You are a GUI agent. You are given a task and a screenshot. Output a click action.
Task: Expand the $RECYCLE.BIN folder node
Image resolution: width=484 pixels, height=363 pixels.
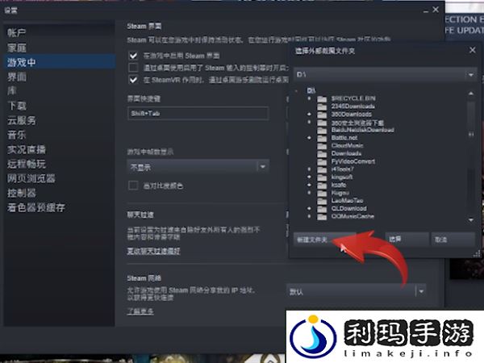pos(309,98)
